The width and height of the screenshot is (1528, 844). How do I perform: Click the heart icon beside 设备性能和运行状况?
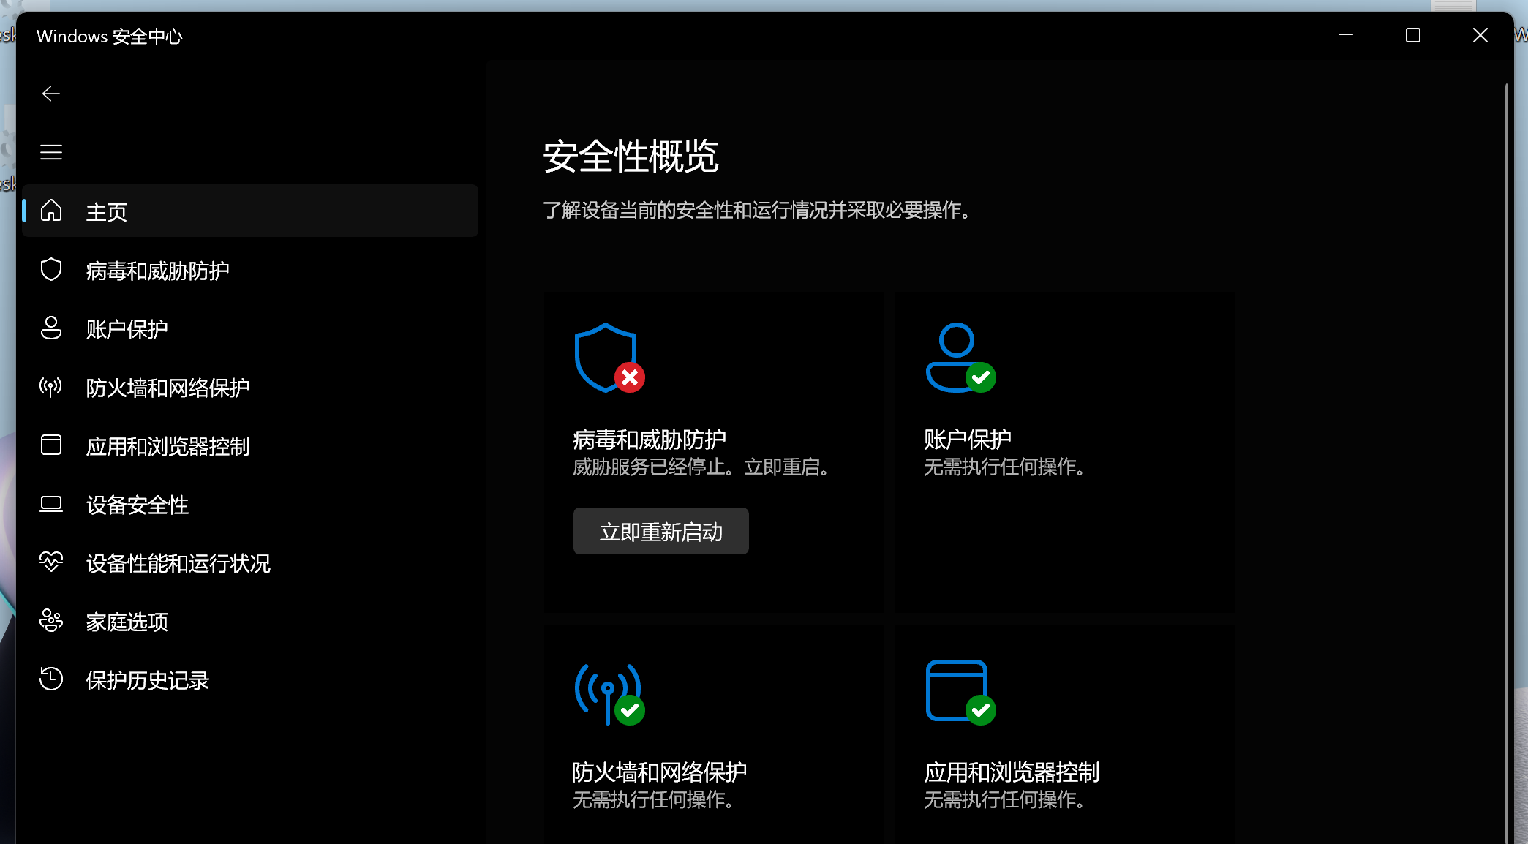[x=51, y=562]
